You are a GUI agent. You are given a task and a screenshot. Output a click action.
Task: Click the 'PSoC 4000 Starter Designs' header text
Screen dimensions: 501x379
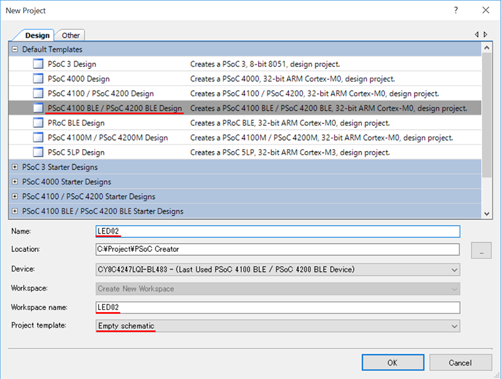point(66,182)
